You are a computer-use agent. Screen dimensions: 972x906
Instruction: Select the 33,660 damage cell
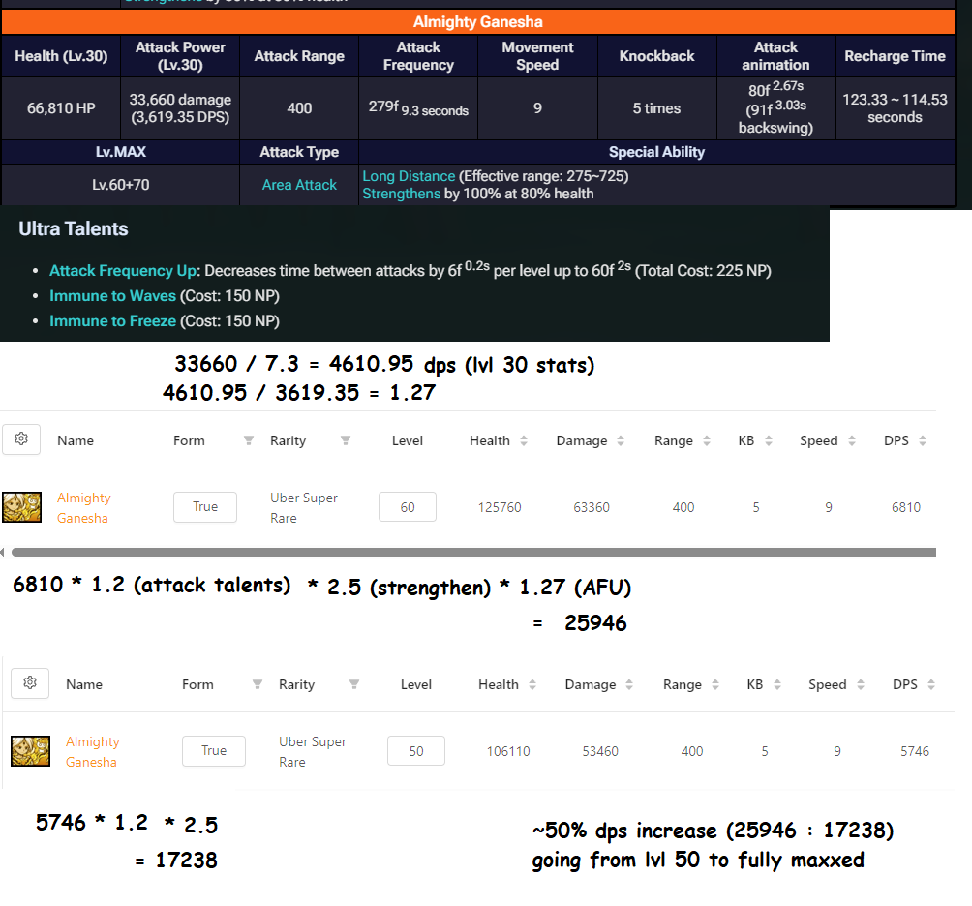tap(180, 108)
